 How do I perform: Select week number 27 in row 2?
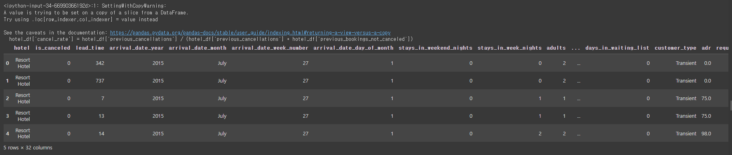tap(306, 98)
